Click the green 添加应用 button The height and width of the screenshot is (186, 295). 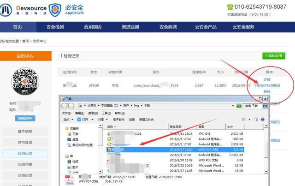coord(273,56)
